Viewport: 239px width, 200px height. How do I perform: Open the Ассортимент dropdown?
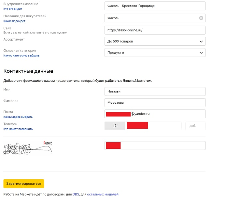tap(155, 41)
